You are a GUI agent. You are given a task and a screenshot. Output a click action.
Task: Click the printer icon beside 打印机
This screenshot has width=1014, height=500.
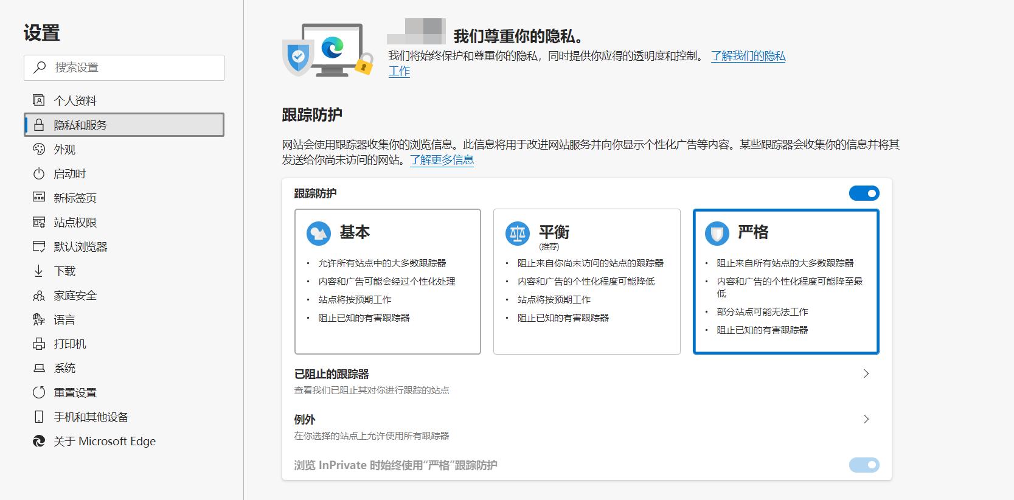coord(38,344)
